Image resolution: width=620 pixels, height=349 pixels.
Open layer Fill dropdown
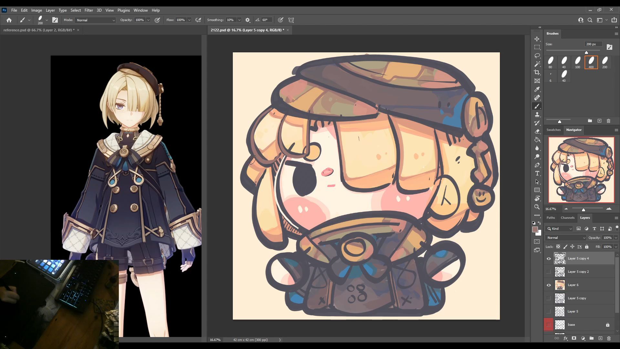pos(616,247)
